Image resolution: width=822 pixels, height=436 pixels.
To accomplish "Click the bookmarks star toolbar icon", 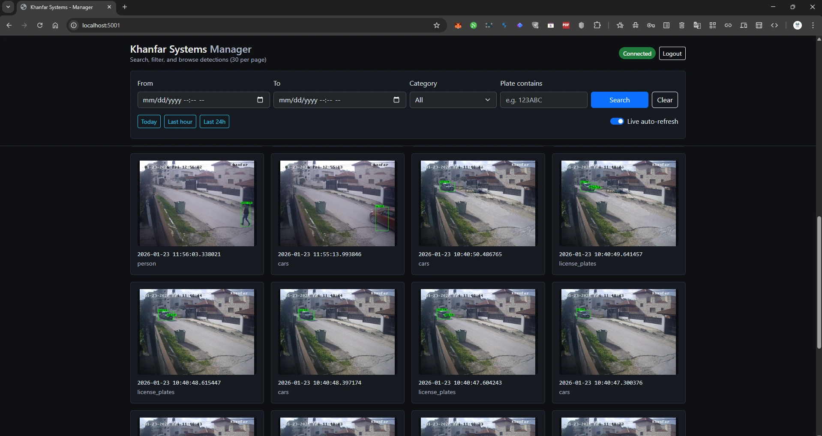I will click(620, 25).
